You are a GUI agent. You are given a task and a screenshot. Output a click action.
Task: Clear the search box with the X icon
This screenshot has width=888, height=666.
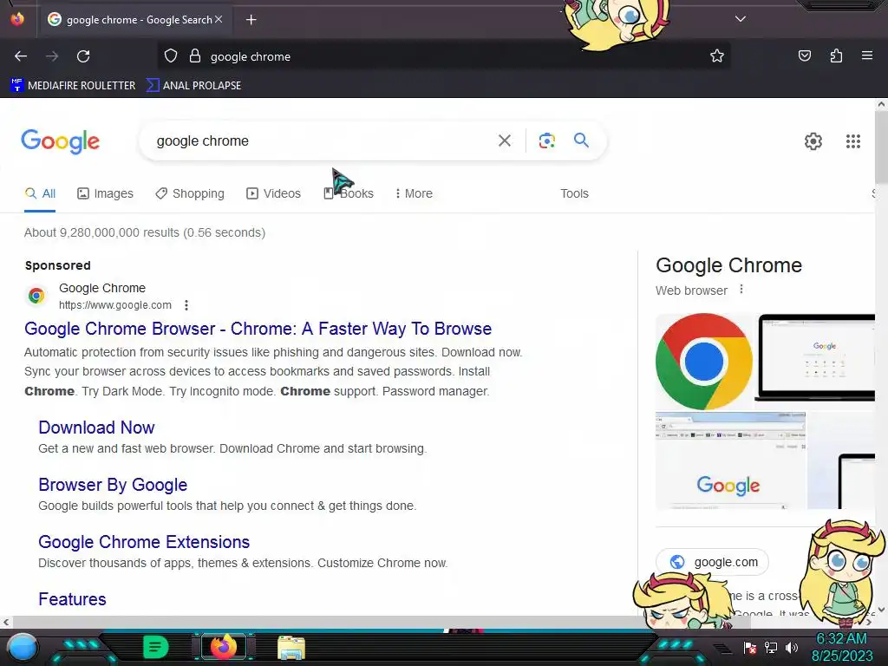tap(504, 140)
